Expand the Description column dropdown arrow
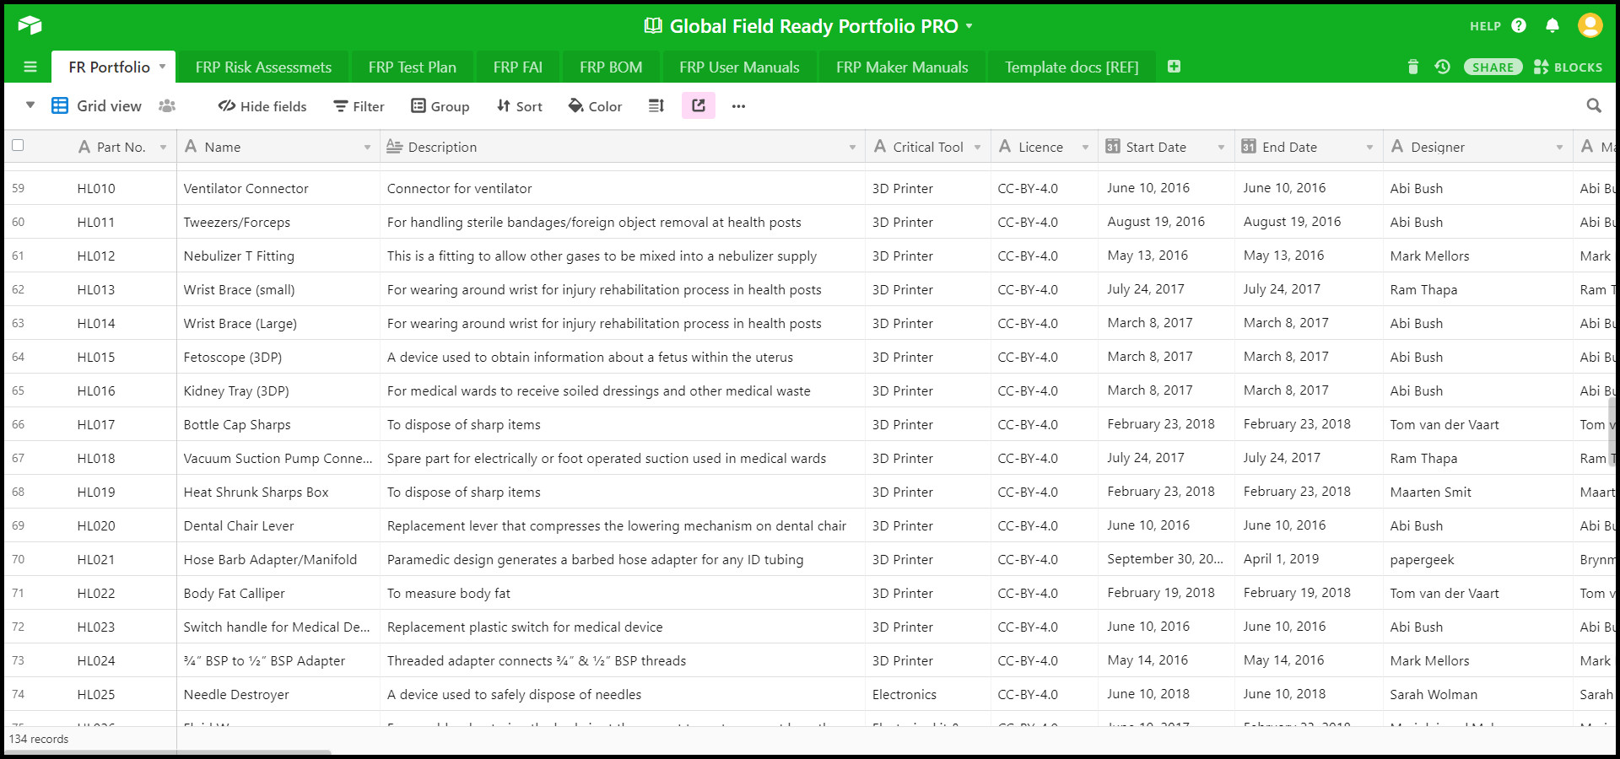1620x759 pixels. 852,148
